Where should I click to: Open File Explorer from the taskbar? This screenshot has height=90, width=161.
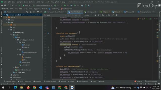click(22, 87)
